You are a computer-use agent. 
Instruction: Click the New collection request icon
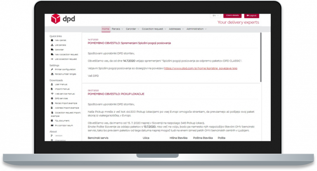point(52,55)
